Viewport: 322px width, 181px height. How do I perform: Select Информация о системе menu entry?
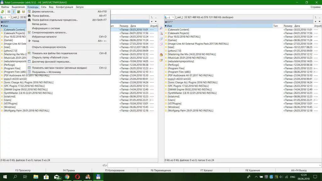pos(68,28)
